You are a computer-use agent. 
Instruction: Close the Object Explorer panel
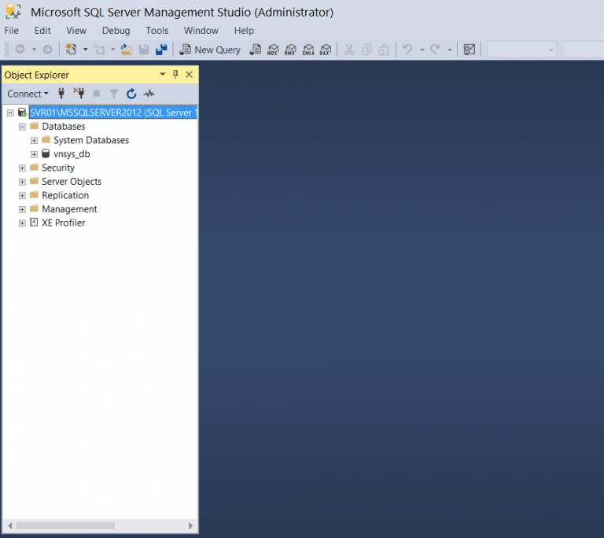[189, 75]
